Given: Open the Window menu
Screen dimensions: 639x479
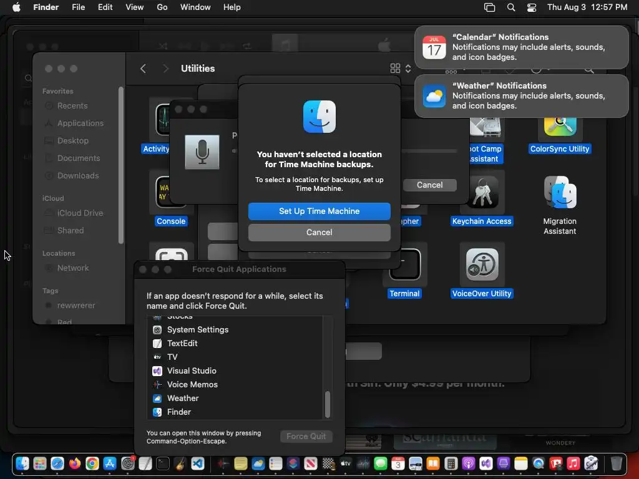Looking at the screenshot, I should [195, 7].
